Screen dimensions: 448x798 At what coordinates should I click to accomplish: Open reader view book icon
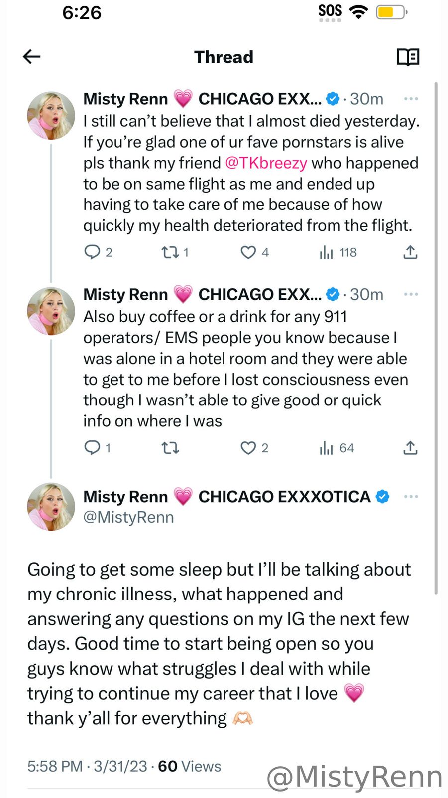pyautogui.click(x=408, y=57)
